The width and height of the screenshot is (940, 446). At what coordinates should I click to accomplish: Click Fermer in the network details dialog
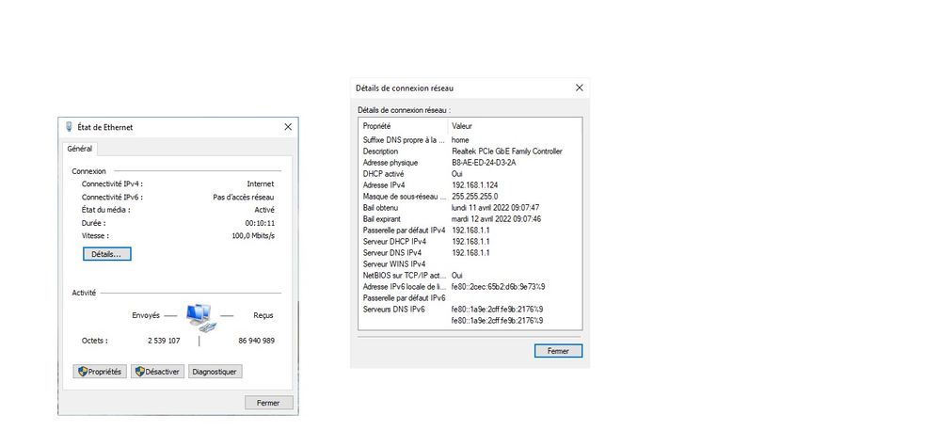tap(558, 351)
